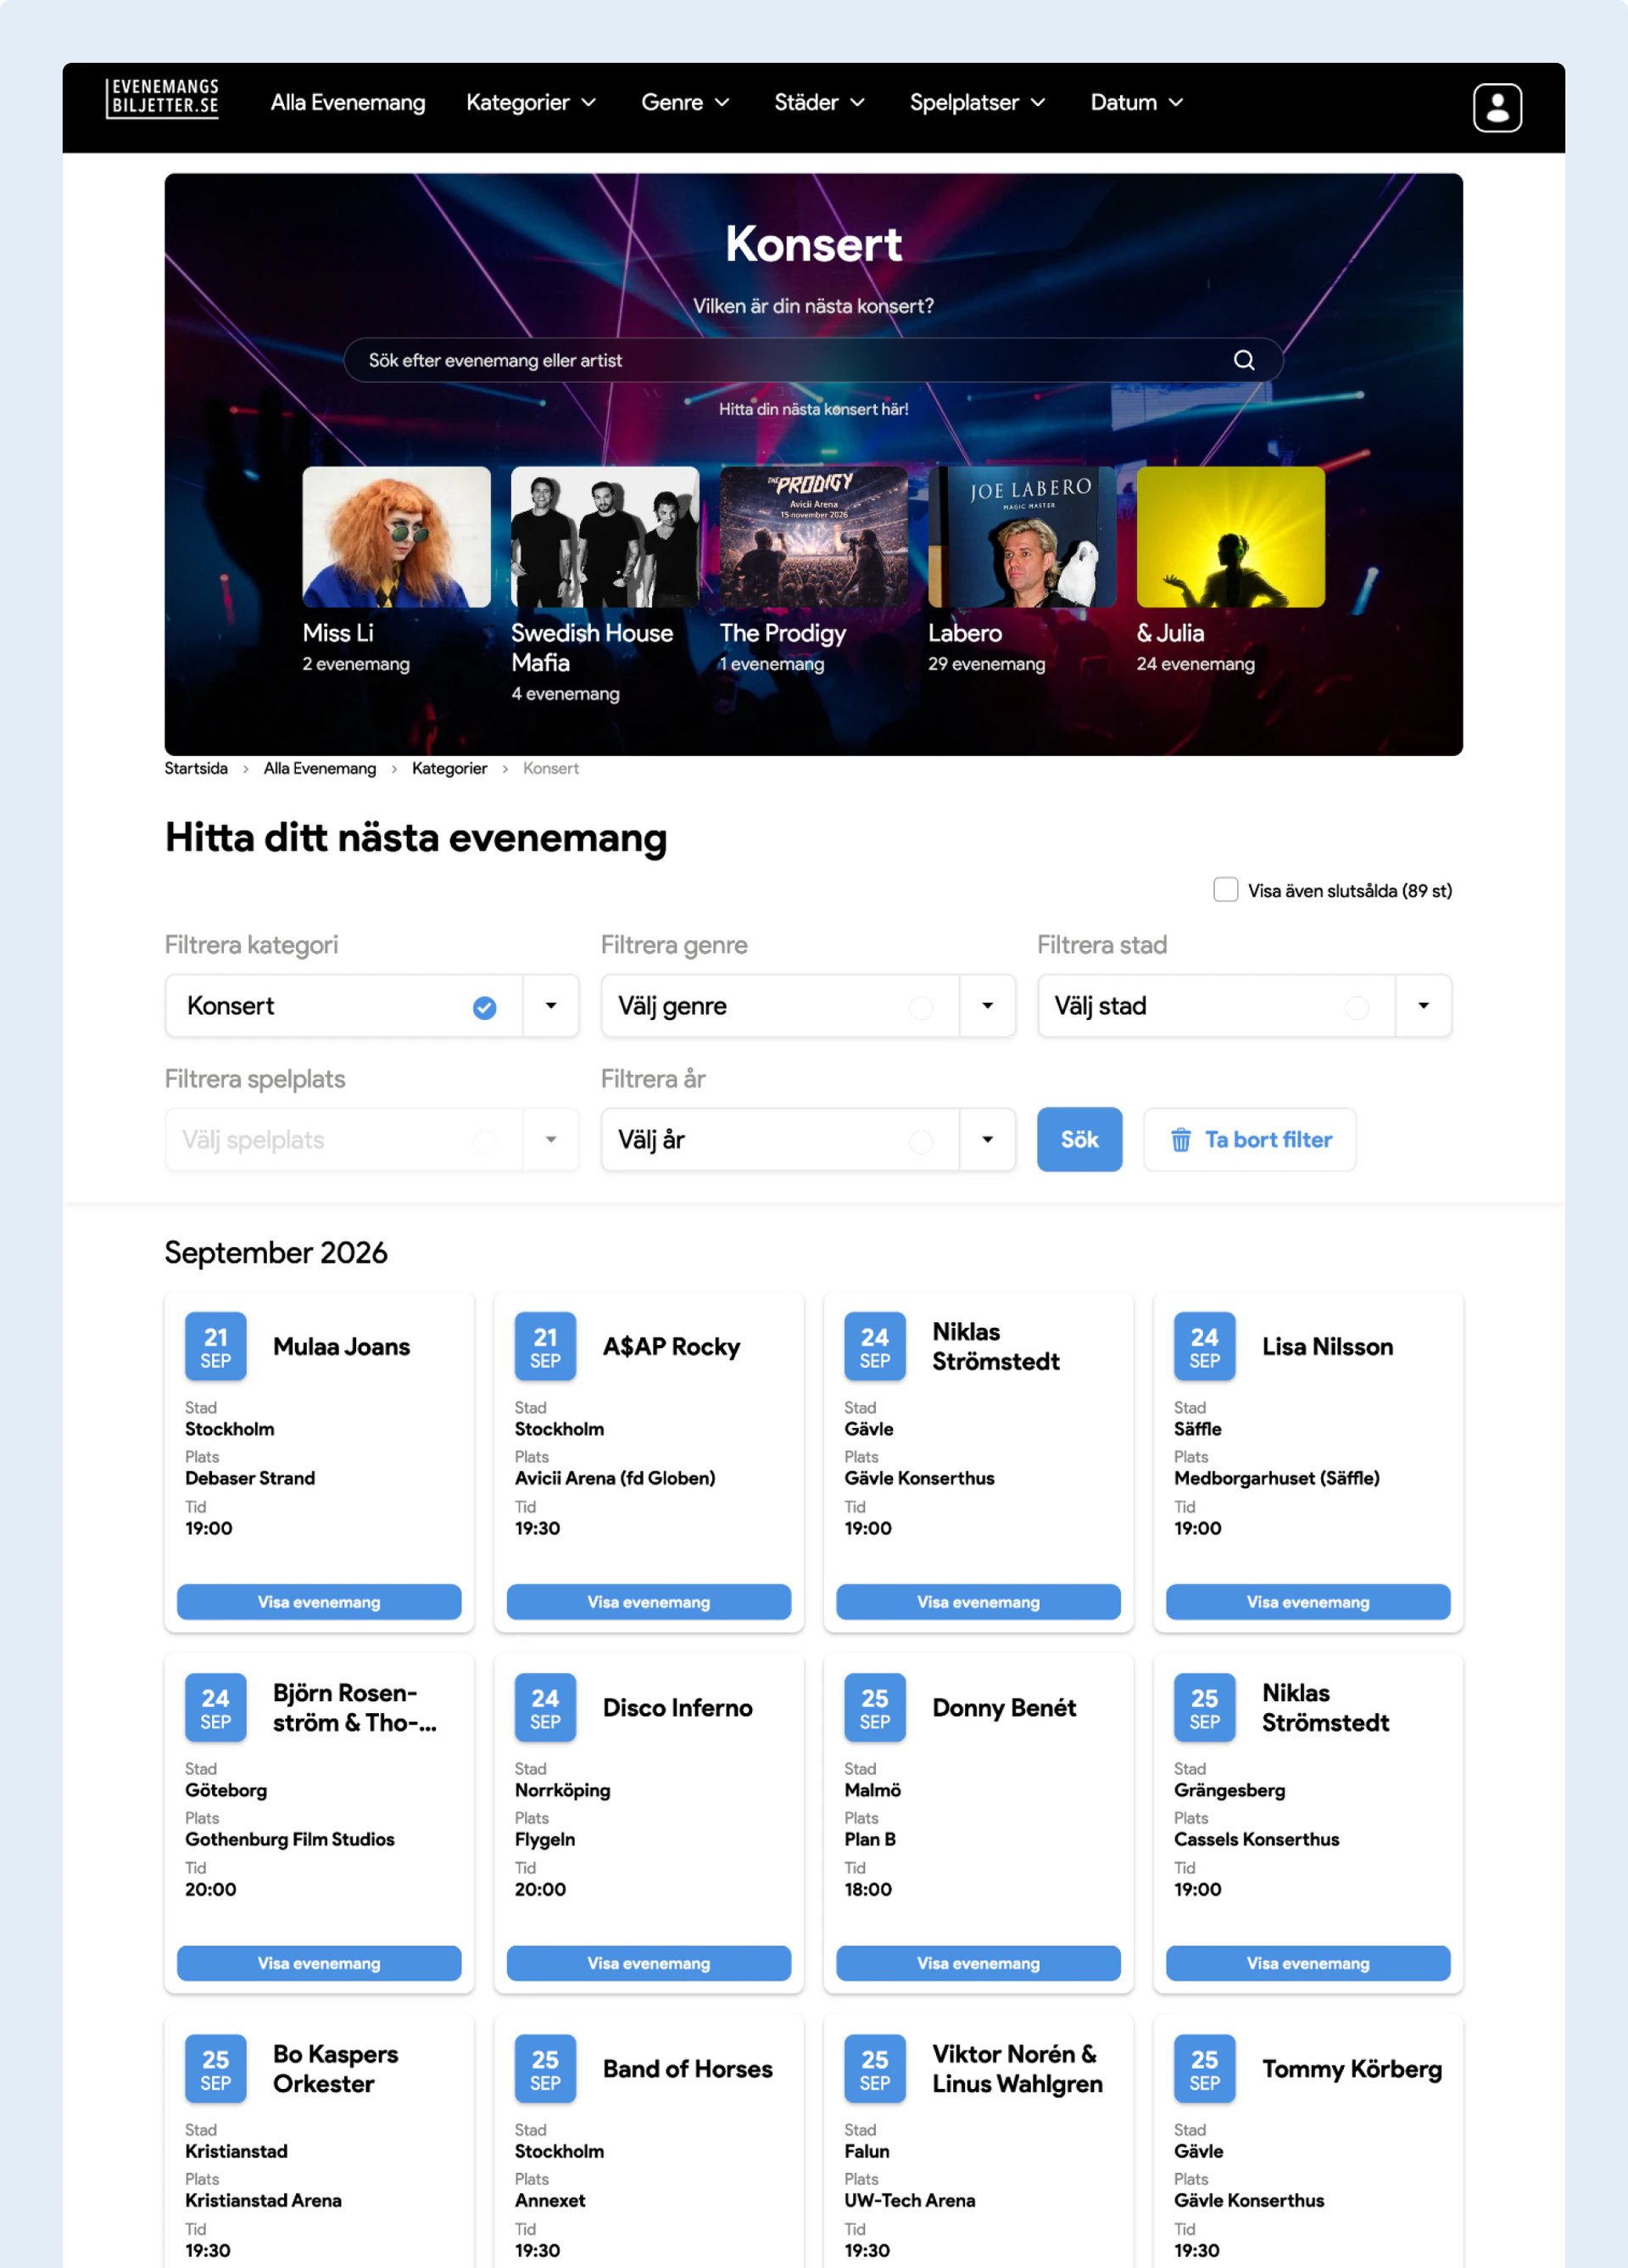Expand the Kategorier nav menu
Image resolution: width=1628 pixels, height=2268 pixels.
tap(531, 103)
